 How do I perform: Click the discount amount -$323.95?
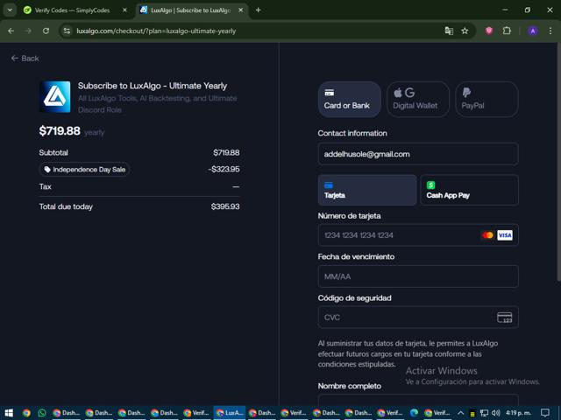click(x=224, y=169)
